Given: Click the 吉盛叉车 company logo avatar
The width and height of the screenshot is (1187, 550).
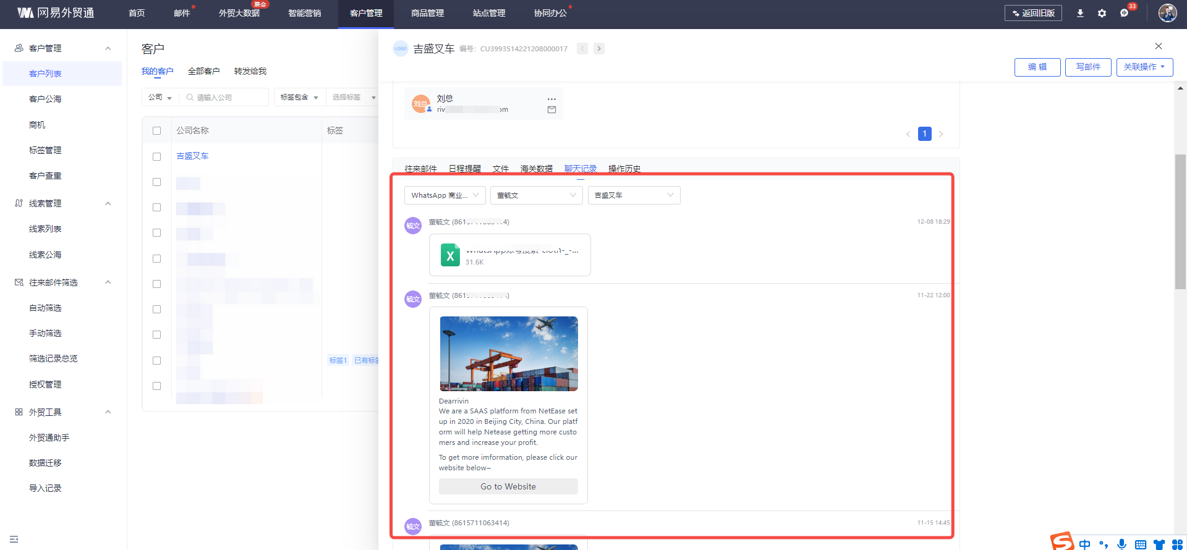Looking at the screenshot, I should tap(401, 49).
